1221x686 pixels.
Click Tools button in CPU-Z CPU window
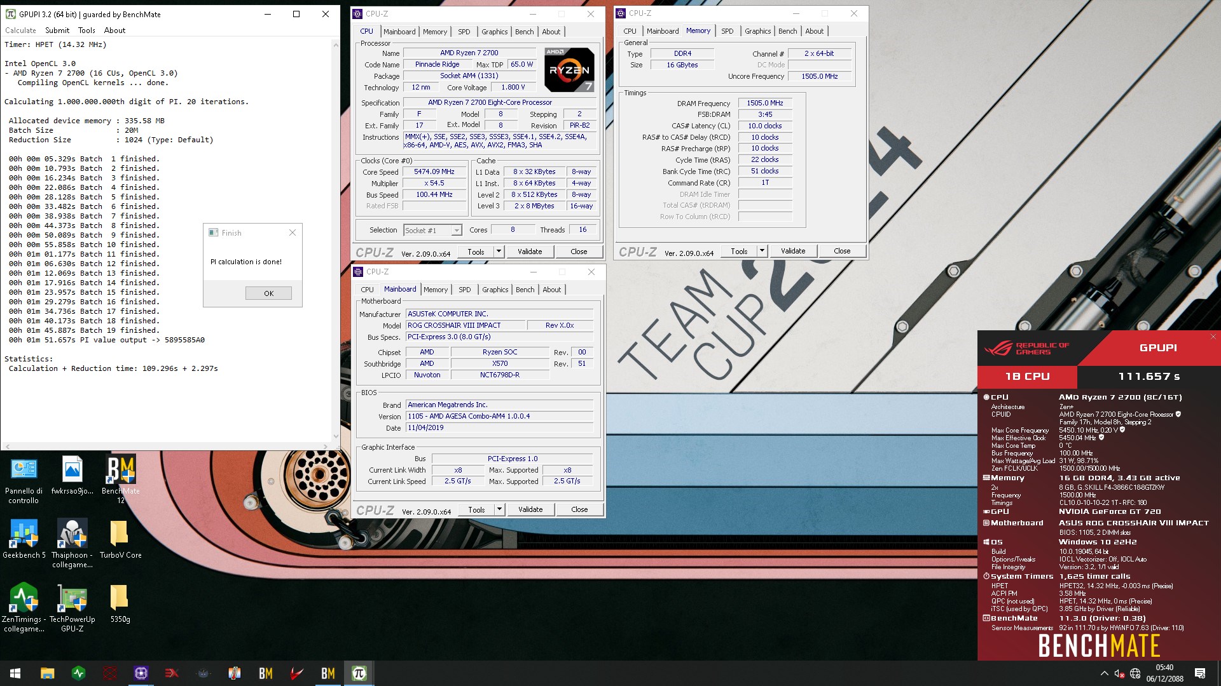(x=476, y=252)
